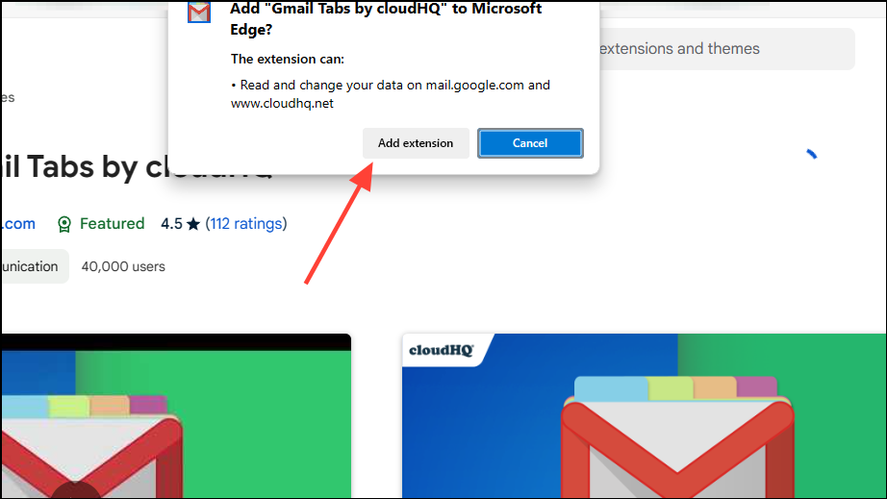
Task: Open the right cloudHQ screenshot thumbnail
Action: pyautogui.click(x=644, y=416)
